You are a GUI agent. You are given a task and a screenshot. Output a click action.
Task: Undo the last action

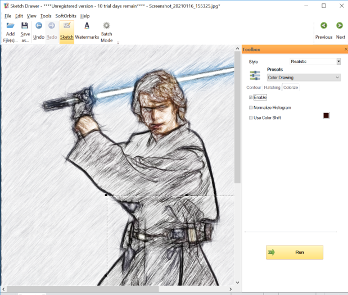point(39,31)
